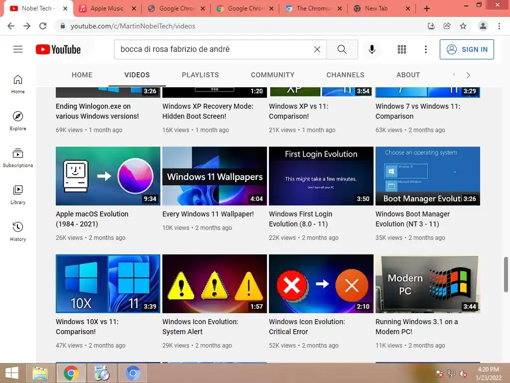The height and width of the screenshot is (383, 510).
Task: Clear the search text with X icon
Action: coord(317,49)
